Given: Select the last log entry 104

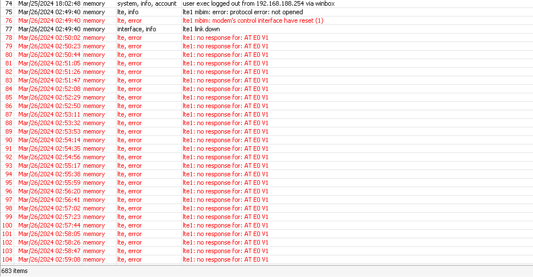Looking at the screenshot, I should [x=226, y=259].
